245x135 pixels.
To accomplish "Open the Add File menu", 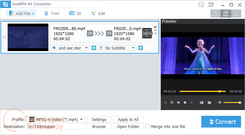I will 21,13.
